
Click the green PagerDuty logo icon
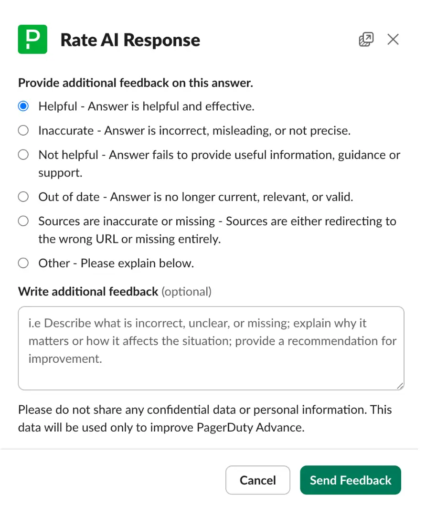click(32, 40)
